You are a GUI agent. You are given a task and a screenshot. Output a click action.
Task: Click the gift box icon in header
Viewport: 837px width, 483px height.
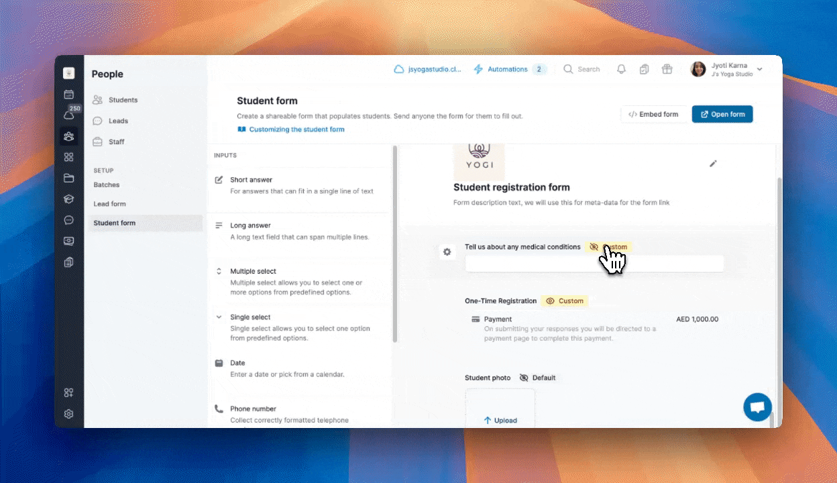[667, 69]
